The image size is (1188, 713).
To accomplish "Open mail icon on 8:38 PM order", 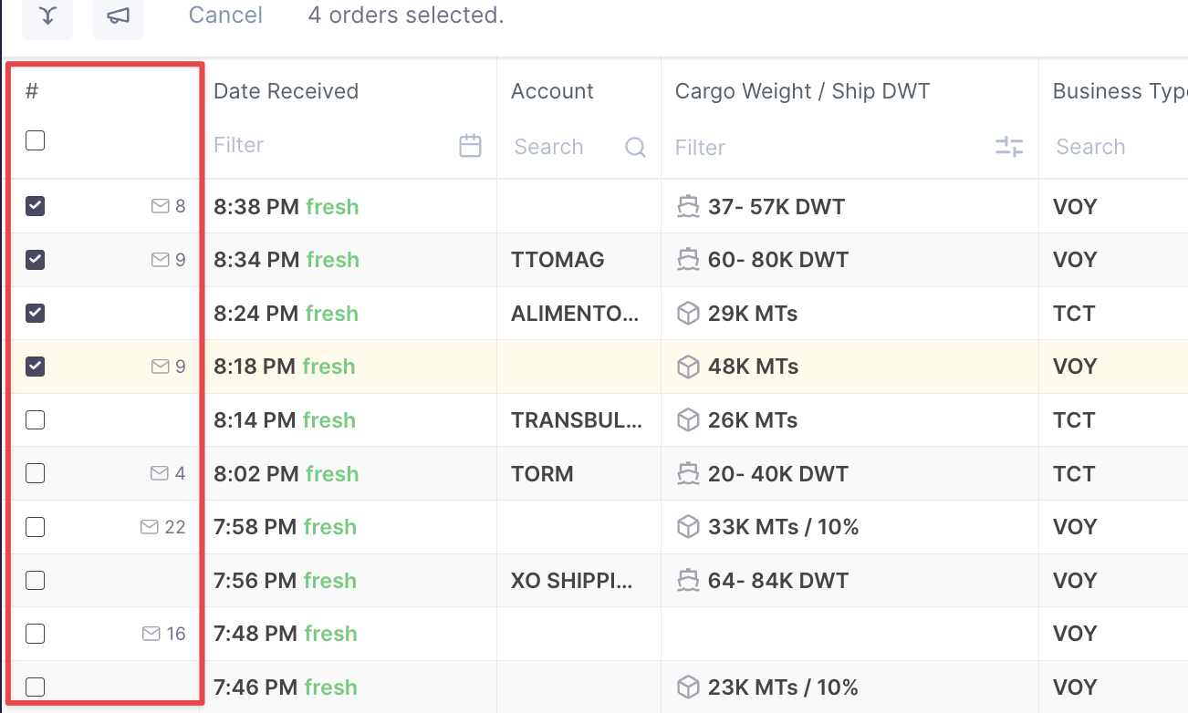I will click(x=160, y=207).
